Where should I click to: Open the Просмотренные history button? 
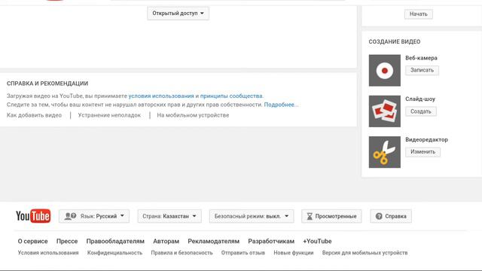[x=331, y=216]
